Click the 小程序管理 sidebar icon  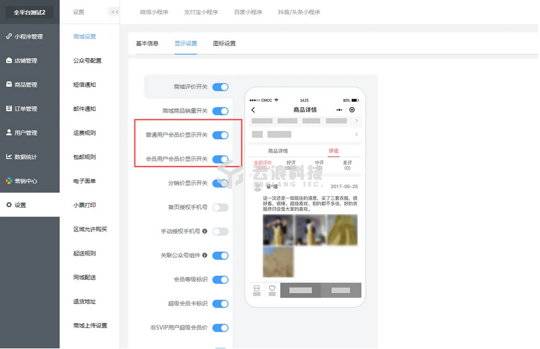pos(9,37)
